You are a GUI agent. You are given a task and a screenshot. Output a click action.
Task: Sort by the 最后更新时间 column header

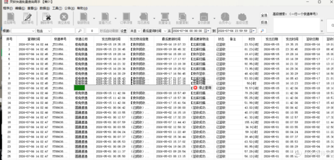171,39
